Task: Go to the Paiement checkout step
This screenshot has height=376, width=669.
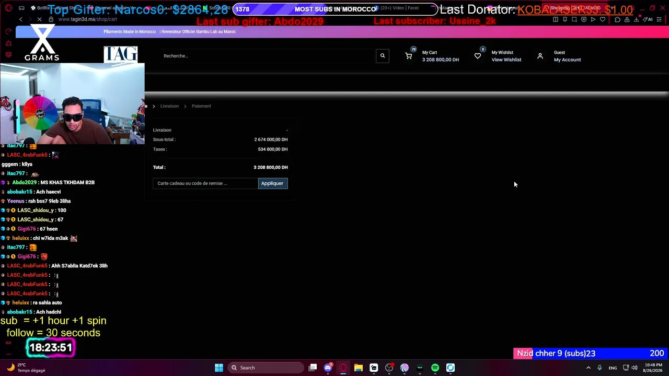Action: (201, 106)
